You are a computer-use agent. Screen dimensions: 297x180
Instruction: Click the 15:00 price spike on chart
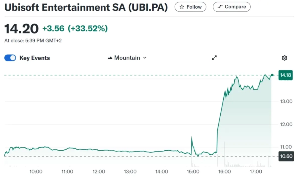(x=192, y=137)
